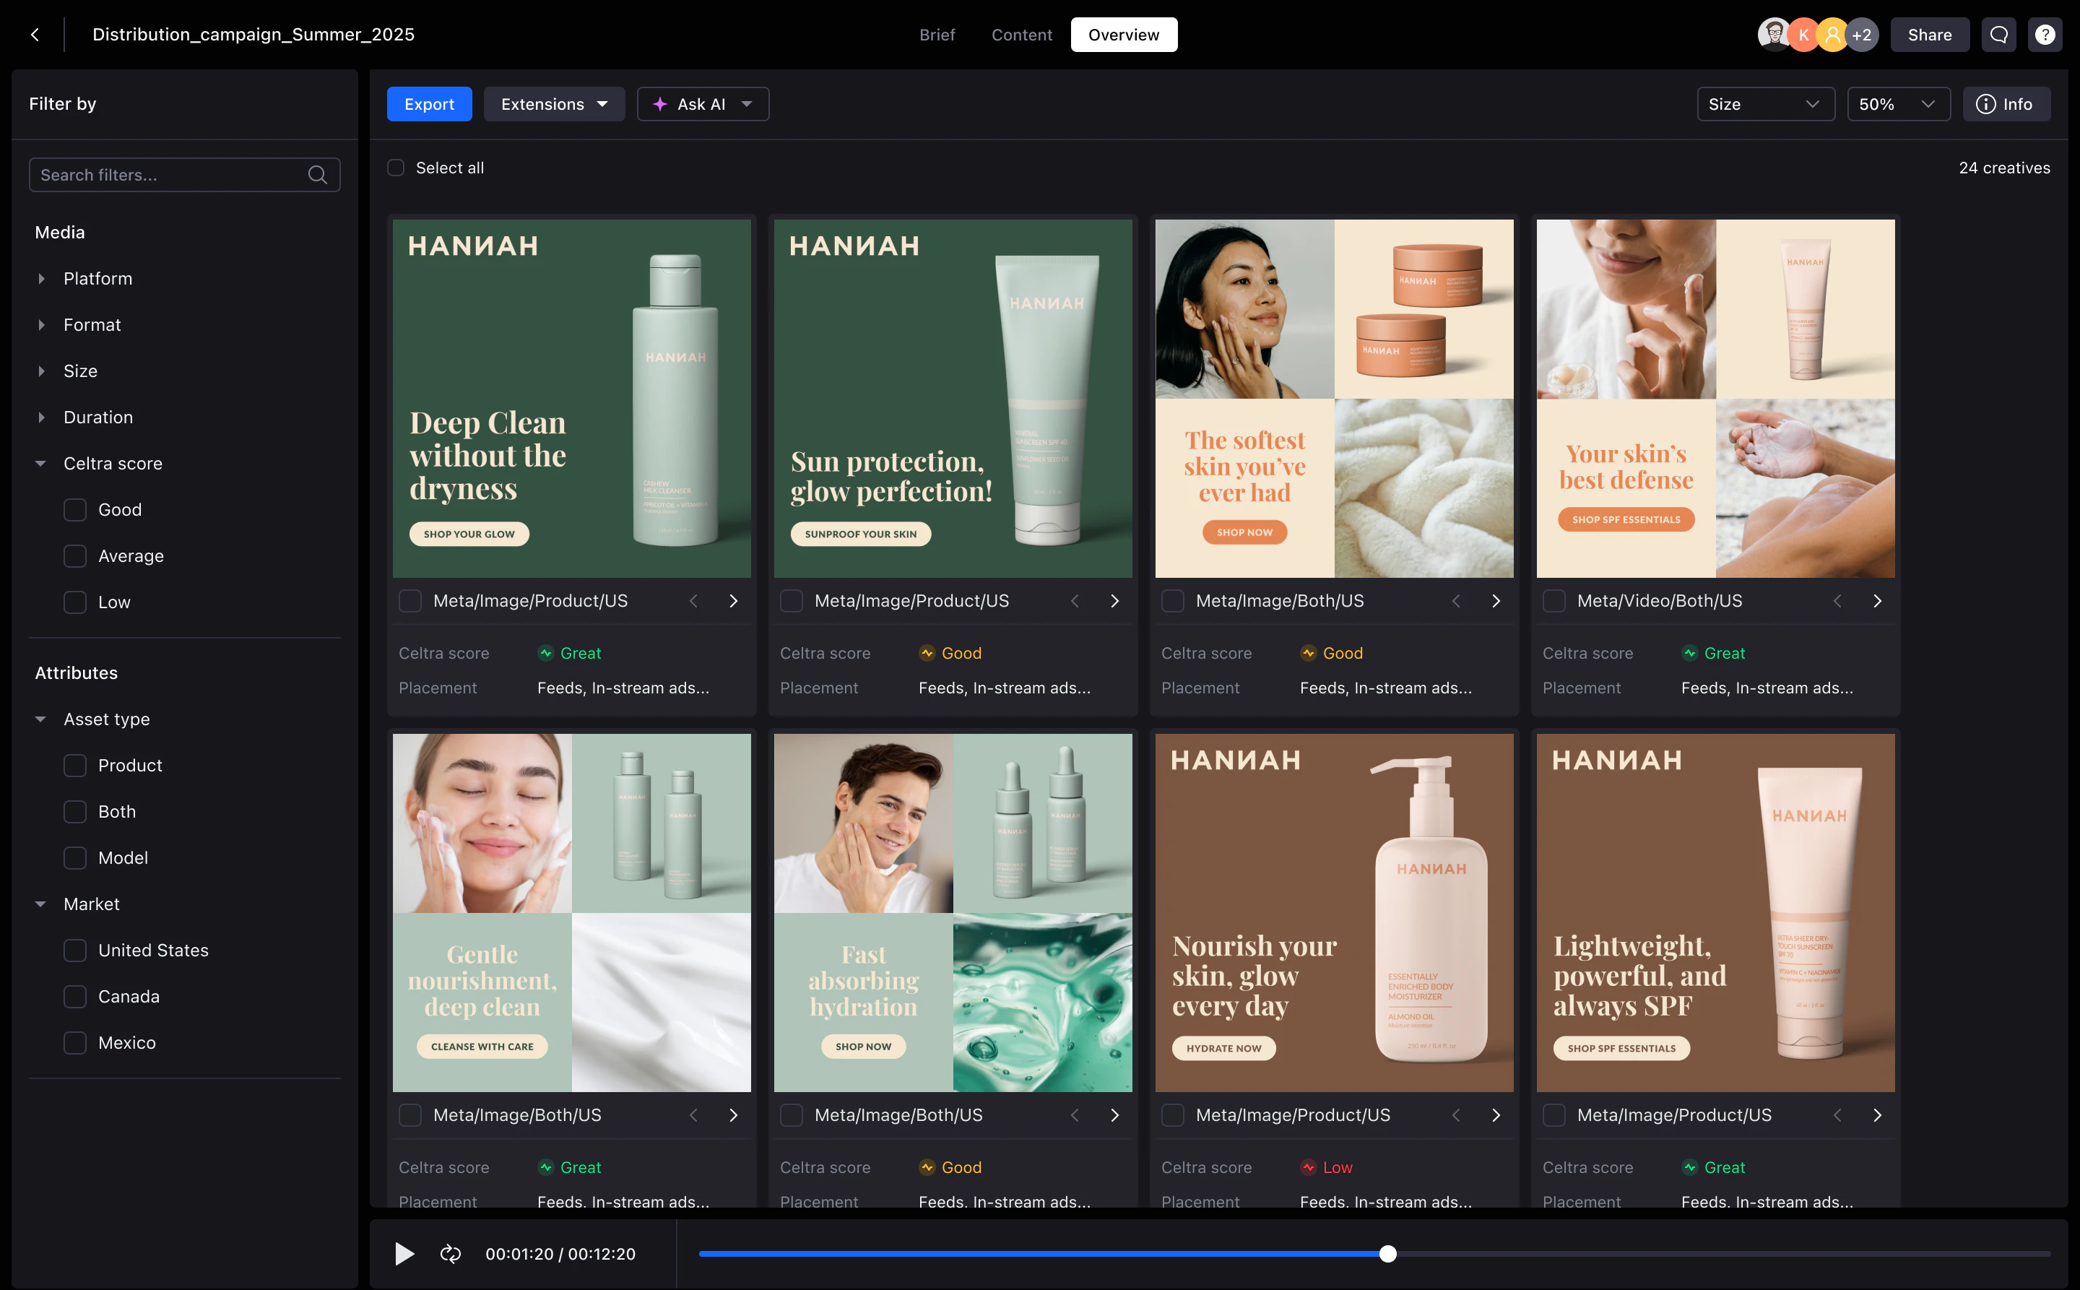
Task: Click search magnifier in filter field
Action: point(317,175)
